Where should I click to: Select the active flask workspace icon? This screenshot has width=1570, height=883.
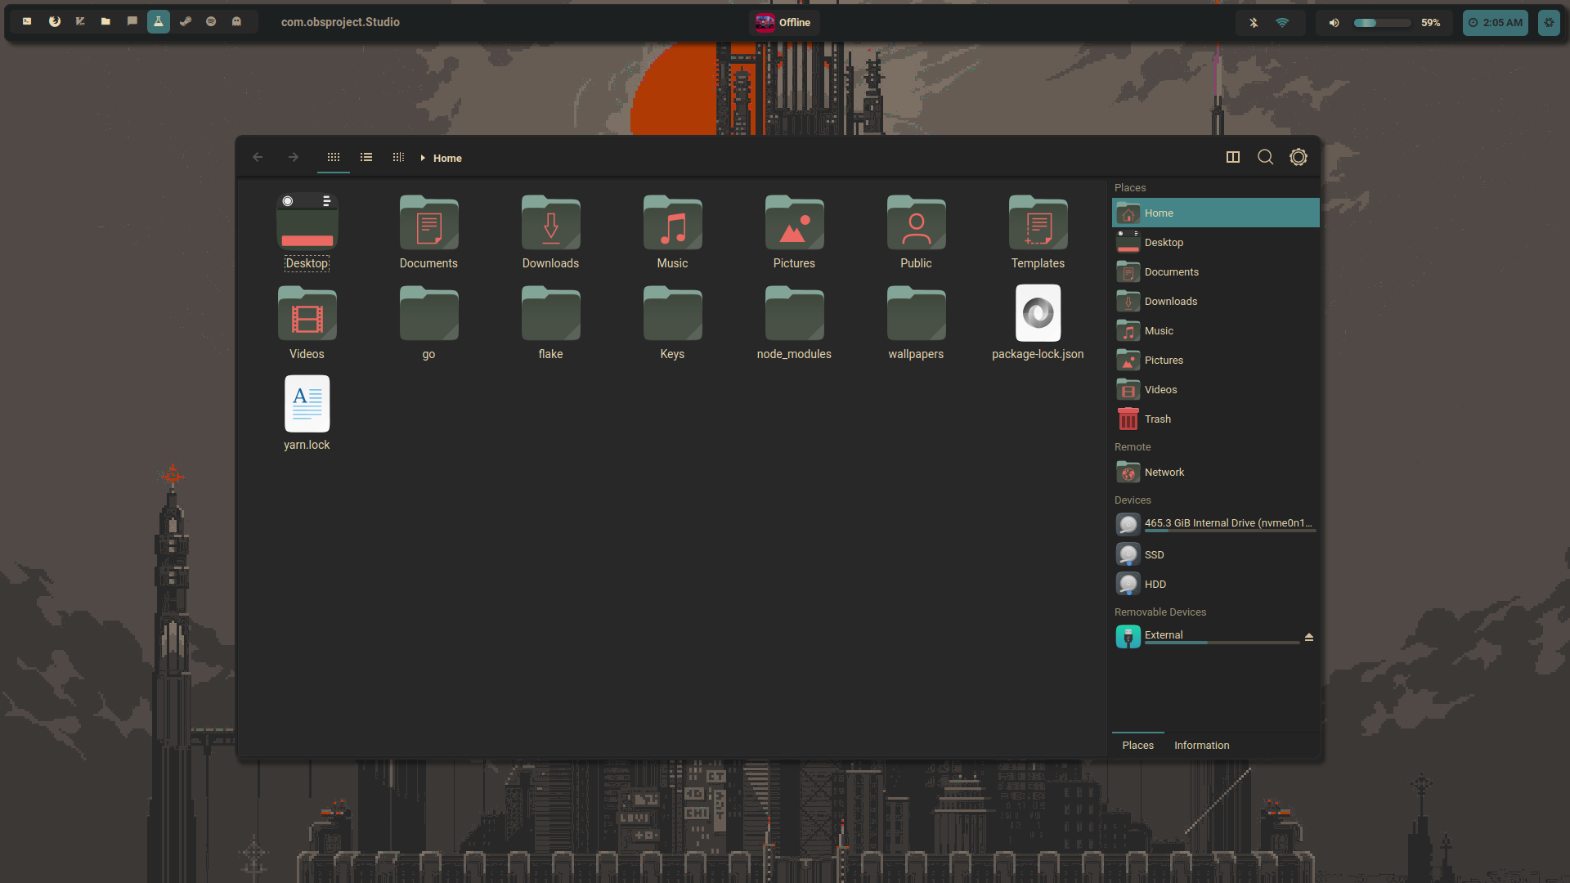click(x=159, y=22)
